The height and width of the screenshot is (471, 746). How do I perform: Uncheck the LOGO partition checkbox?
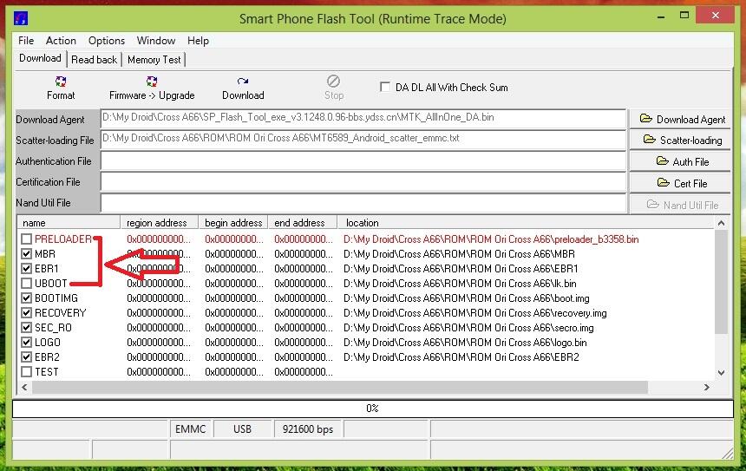27,342
